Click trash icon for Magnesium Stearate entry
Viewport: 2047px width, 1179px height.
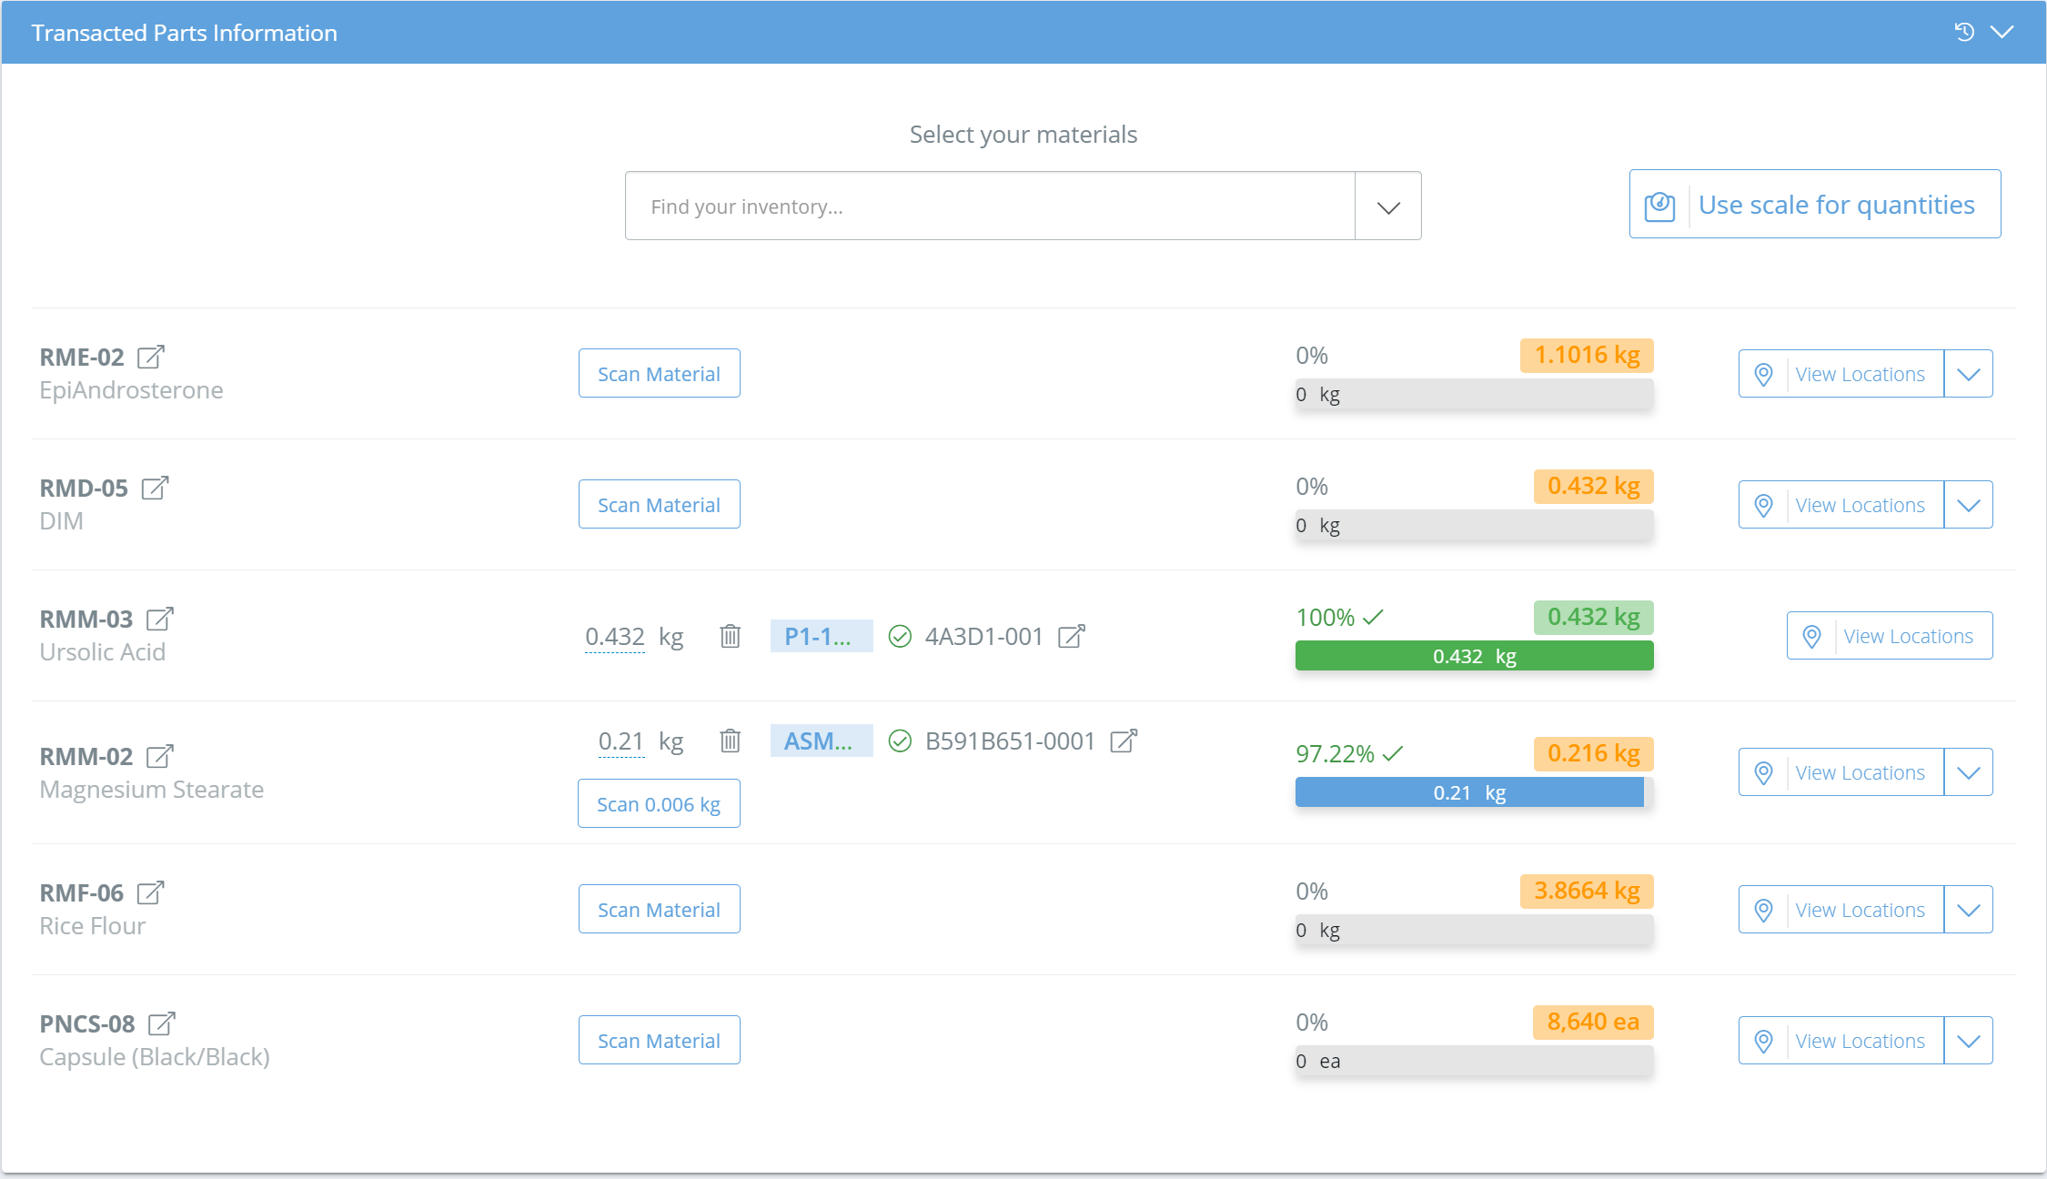pos(730,741)
